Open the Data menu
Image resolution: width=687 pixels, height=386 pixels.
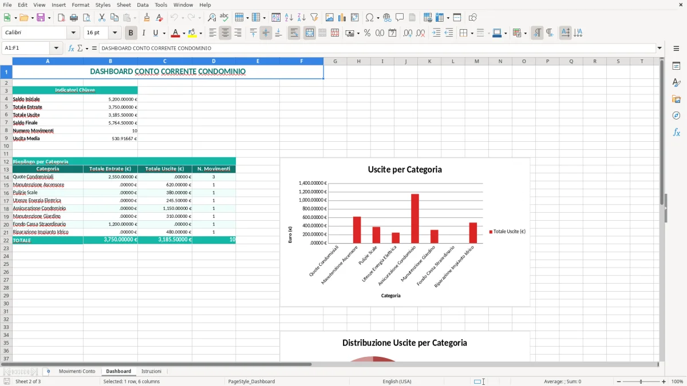click(x=143, y=5)
